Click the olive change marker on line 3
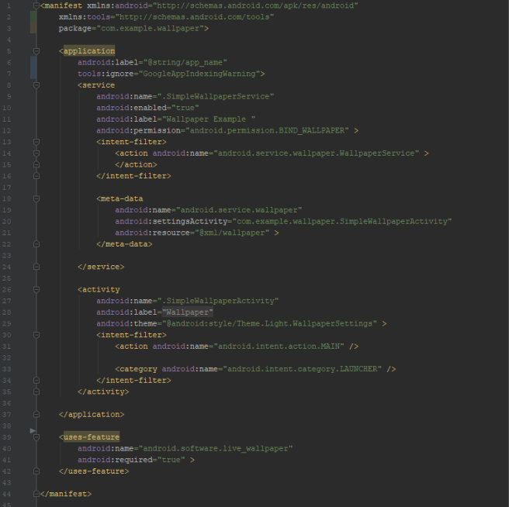The image size is (509, 507). 33,28
